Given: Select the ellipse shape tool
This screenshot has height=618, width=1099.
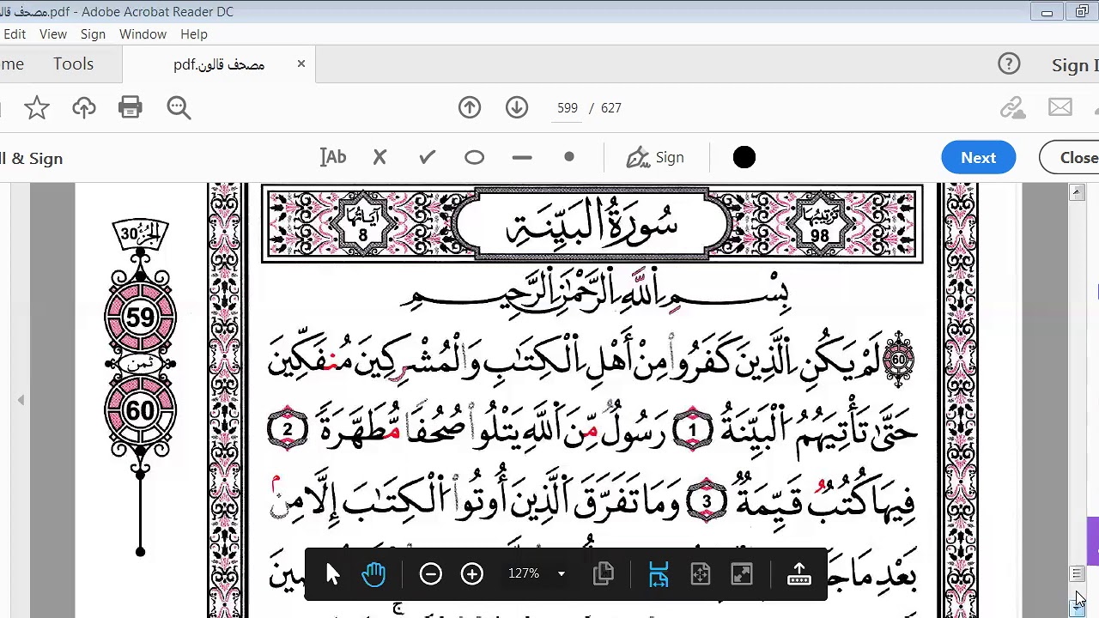Looking at the screenshot, I should click(474, 158).
